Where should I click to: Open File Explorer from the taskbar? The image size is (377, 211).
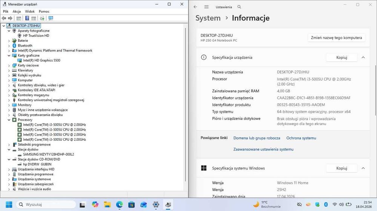click(x=107, y=204)
